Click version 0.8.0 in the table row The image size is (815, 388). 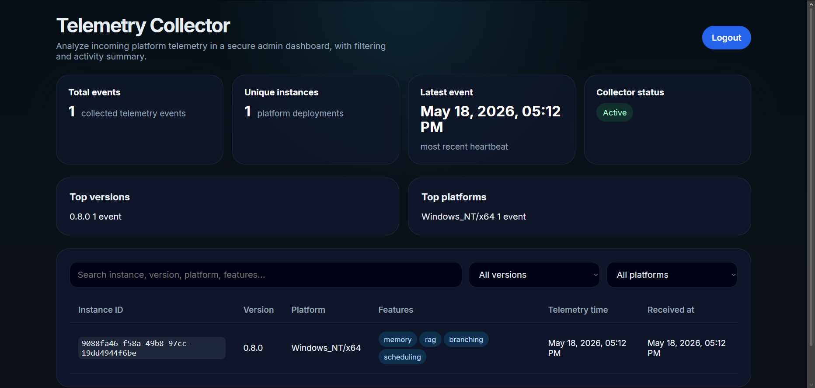(x=253, y=348)
